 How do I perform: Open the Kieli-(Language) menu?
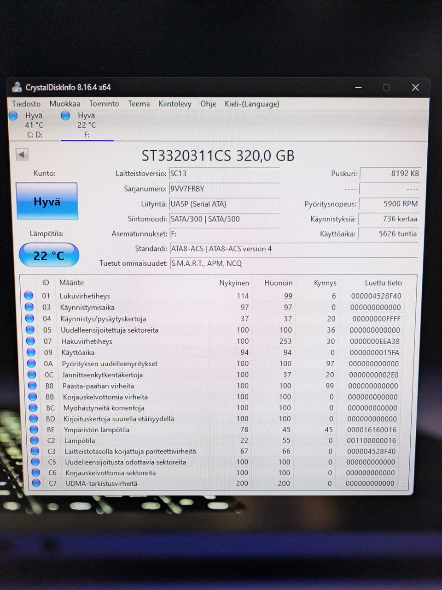point(252,104)
